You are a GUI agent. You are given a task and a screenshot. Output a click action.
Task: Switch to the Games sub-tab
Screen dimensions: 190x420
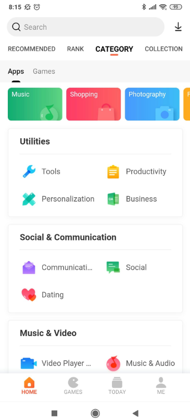click(x=44, y=71)
